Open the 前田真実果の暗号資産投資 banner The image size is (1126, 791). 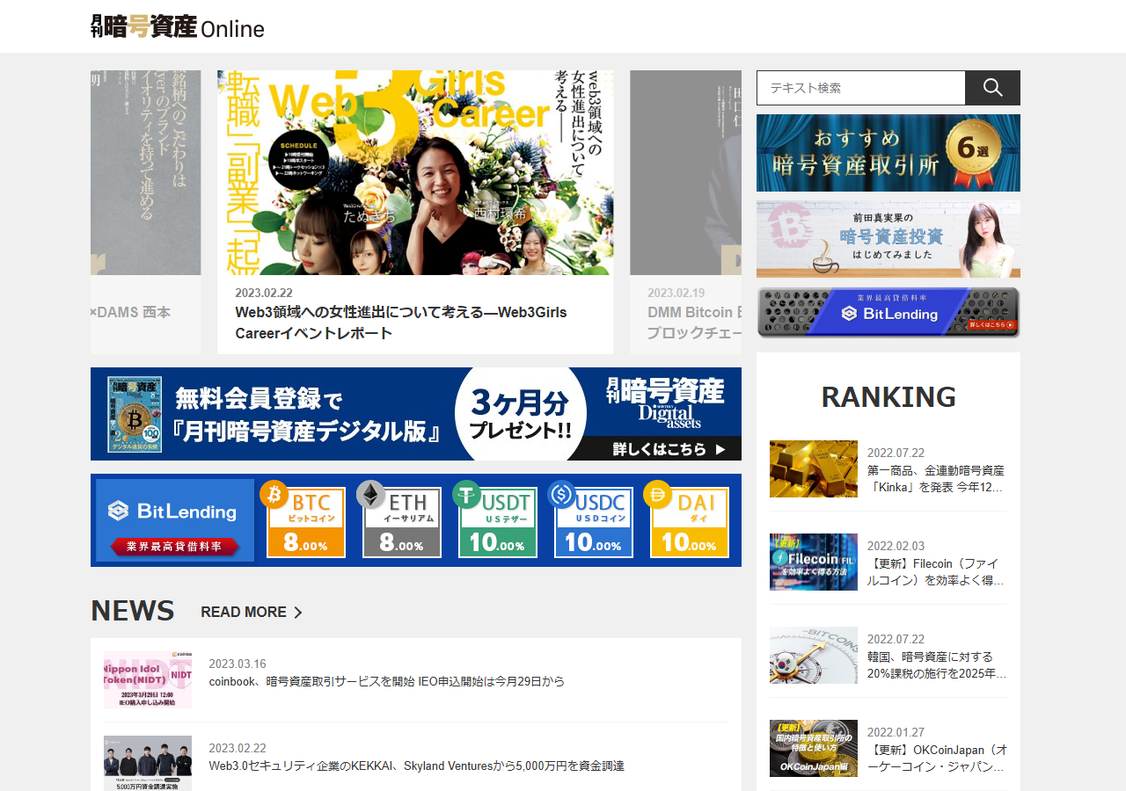(x=888, y=239)
